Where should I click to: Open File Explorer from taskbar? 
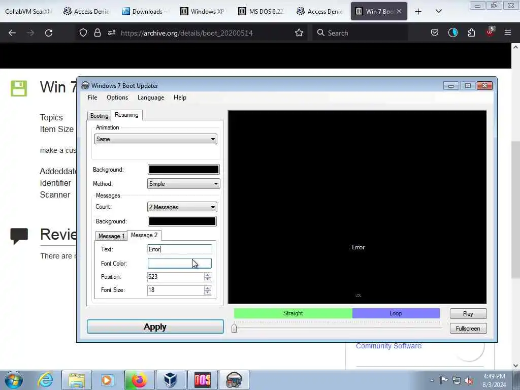77,380
